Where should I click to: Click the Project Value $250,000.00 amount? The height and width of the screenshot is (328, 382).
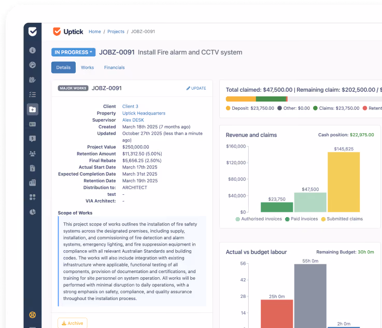(136, 147)
